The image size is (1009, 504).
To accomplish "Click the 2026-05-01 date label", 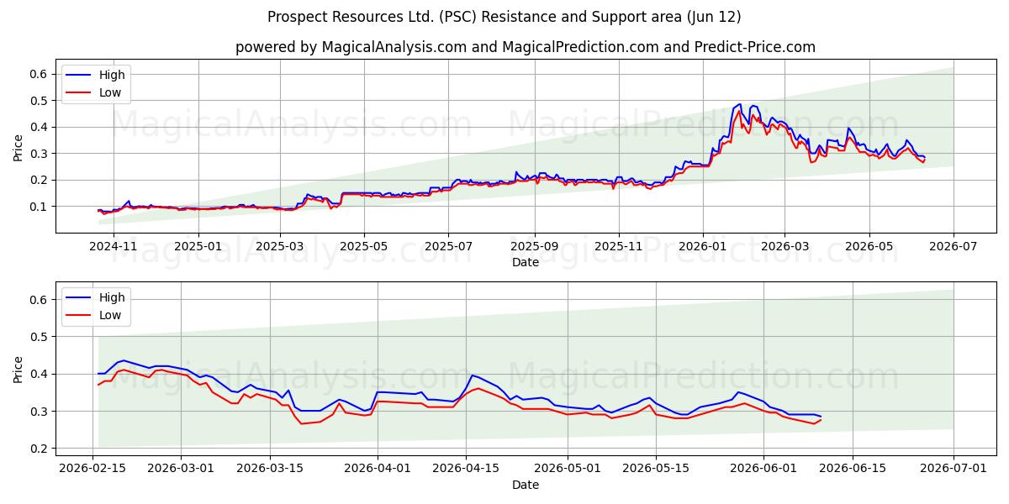I will tap(567, 469).
